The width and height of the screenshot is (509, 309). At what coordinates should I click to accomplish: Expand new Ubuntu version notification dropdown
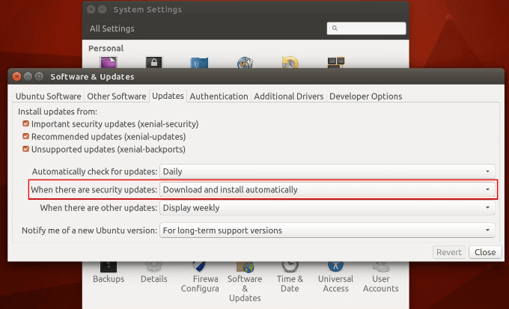click(328, 230)
